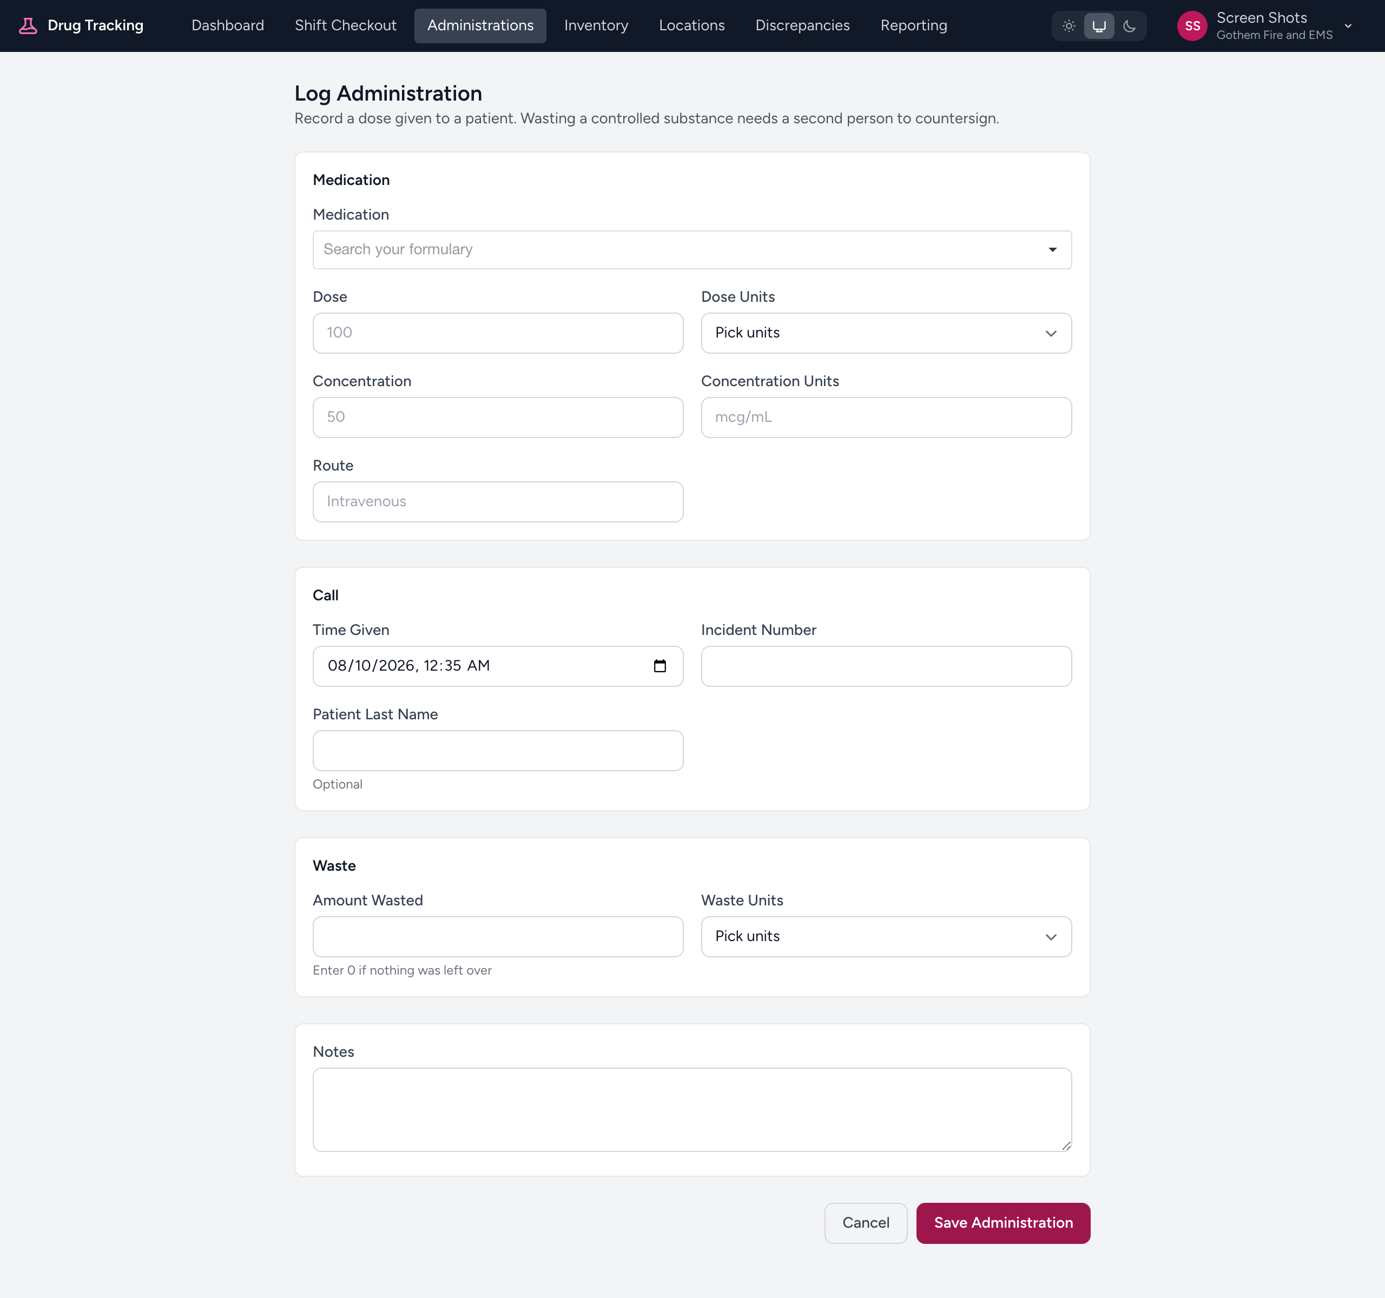Screen dimensions: 1385x1298
Task: Click the Drug Tracking flask logo icon
Action: click(x=28, y=26)
